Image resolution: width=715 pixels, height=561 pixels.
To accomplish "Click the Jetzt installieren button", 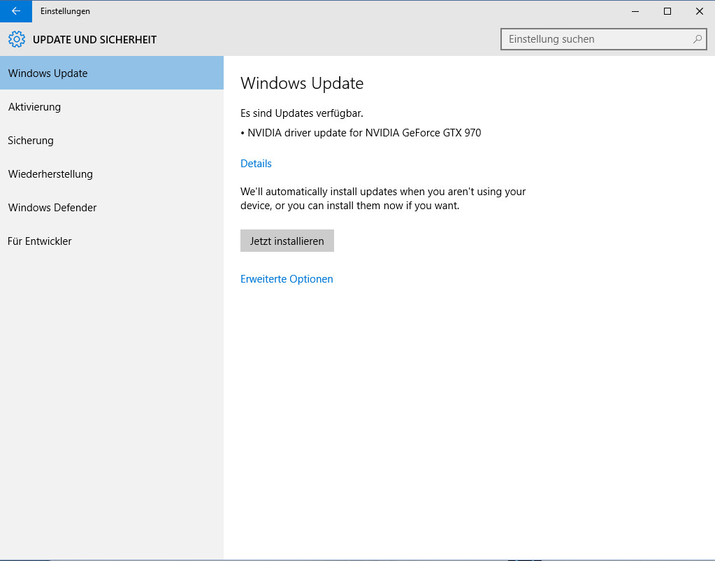I will [287, 241].
